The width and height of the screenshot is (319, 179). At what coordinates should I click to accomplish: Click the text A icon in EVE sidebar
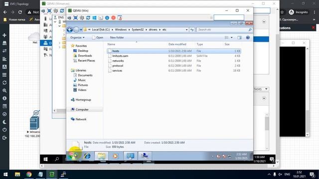tap(4, 67)
